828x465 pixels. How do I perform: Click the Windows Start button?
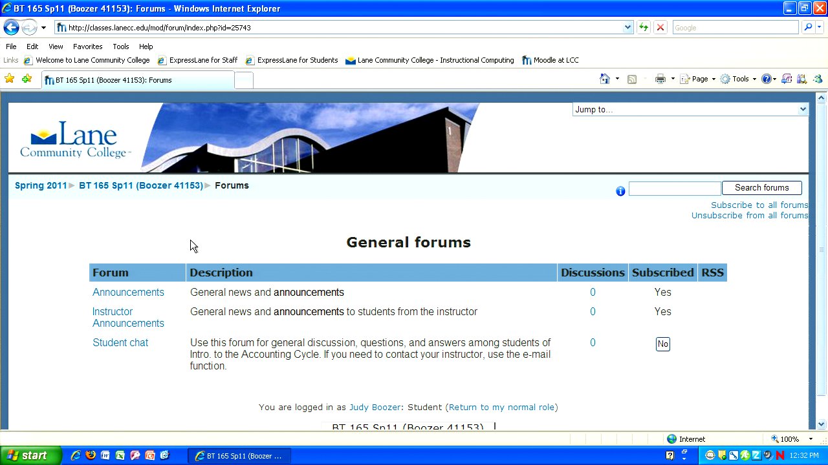point(30,455)
